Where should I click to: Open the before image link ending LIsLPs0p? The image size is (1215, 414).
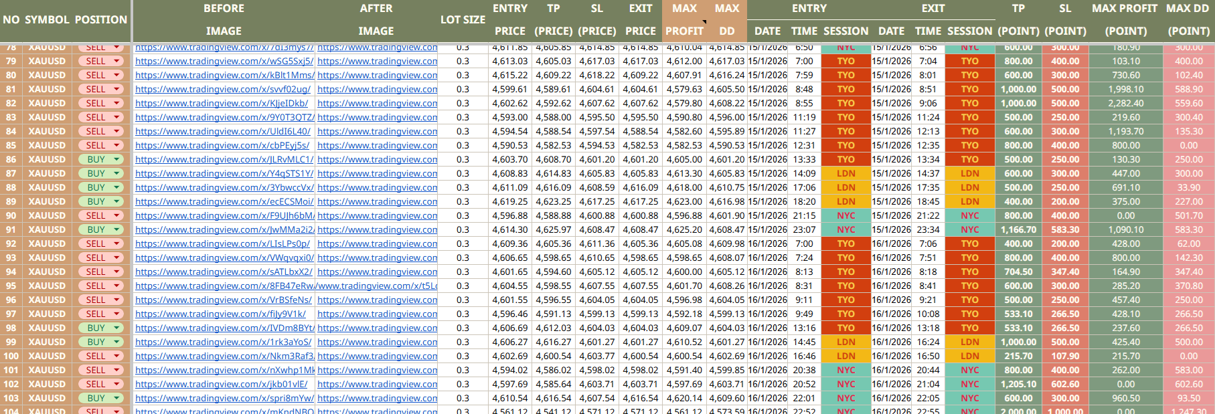[223, 243]
